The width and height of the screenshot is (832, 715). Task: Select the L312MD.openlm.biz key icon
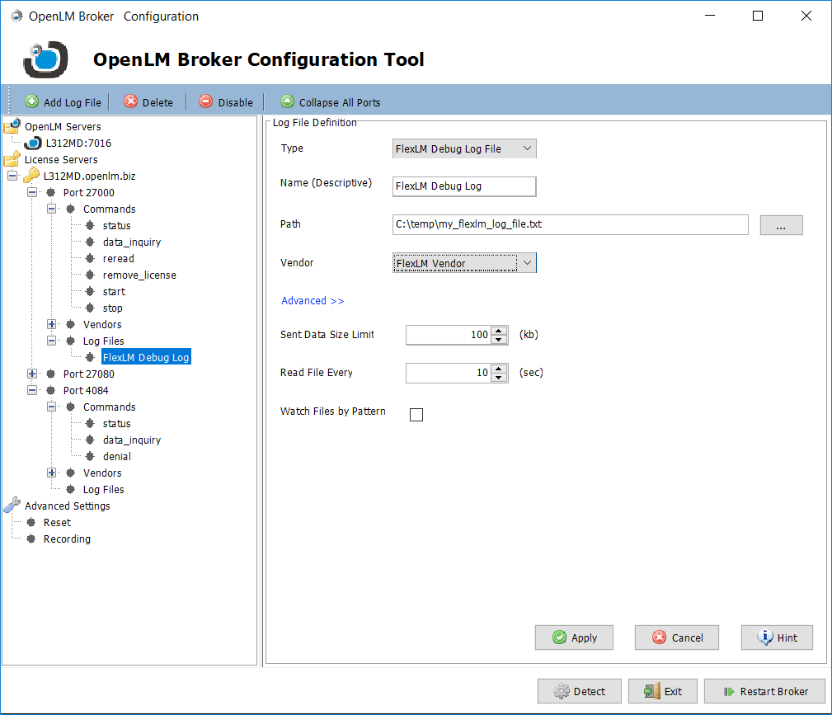[x=32, y=176]
